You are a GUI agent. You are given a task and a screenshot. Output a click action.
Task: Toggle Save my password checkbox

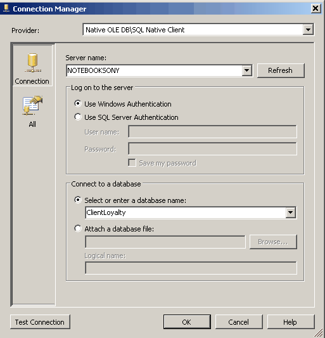point(132,163)
